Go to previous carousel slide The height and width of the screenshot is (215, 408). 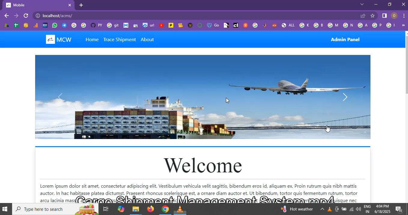tap(60, 97)
